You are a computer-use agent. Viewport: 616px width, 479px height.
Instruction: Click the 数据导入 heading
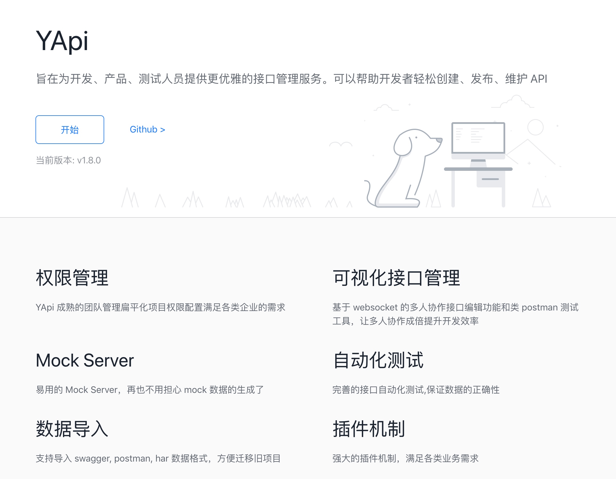click(x=72, y=429)
